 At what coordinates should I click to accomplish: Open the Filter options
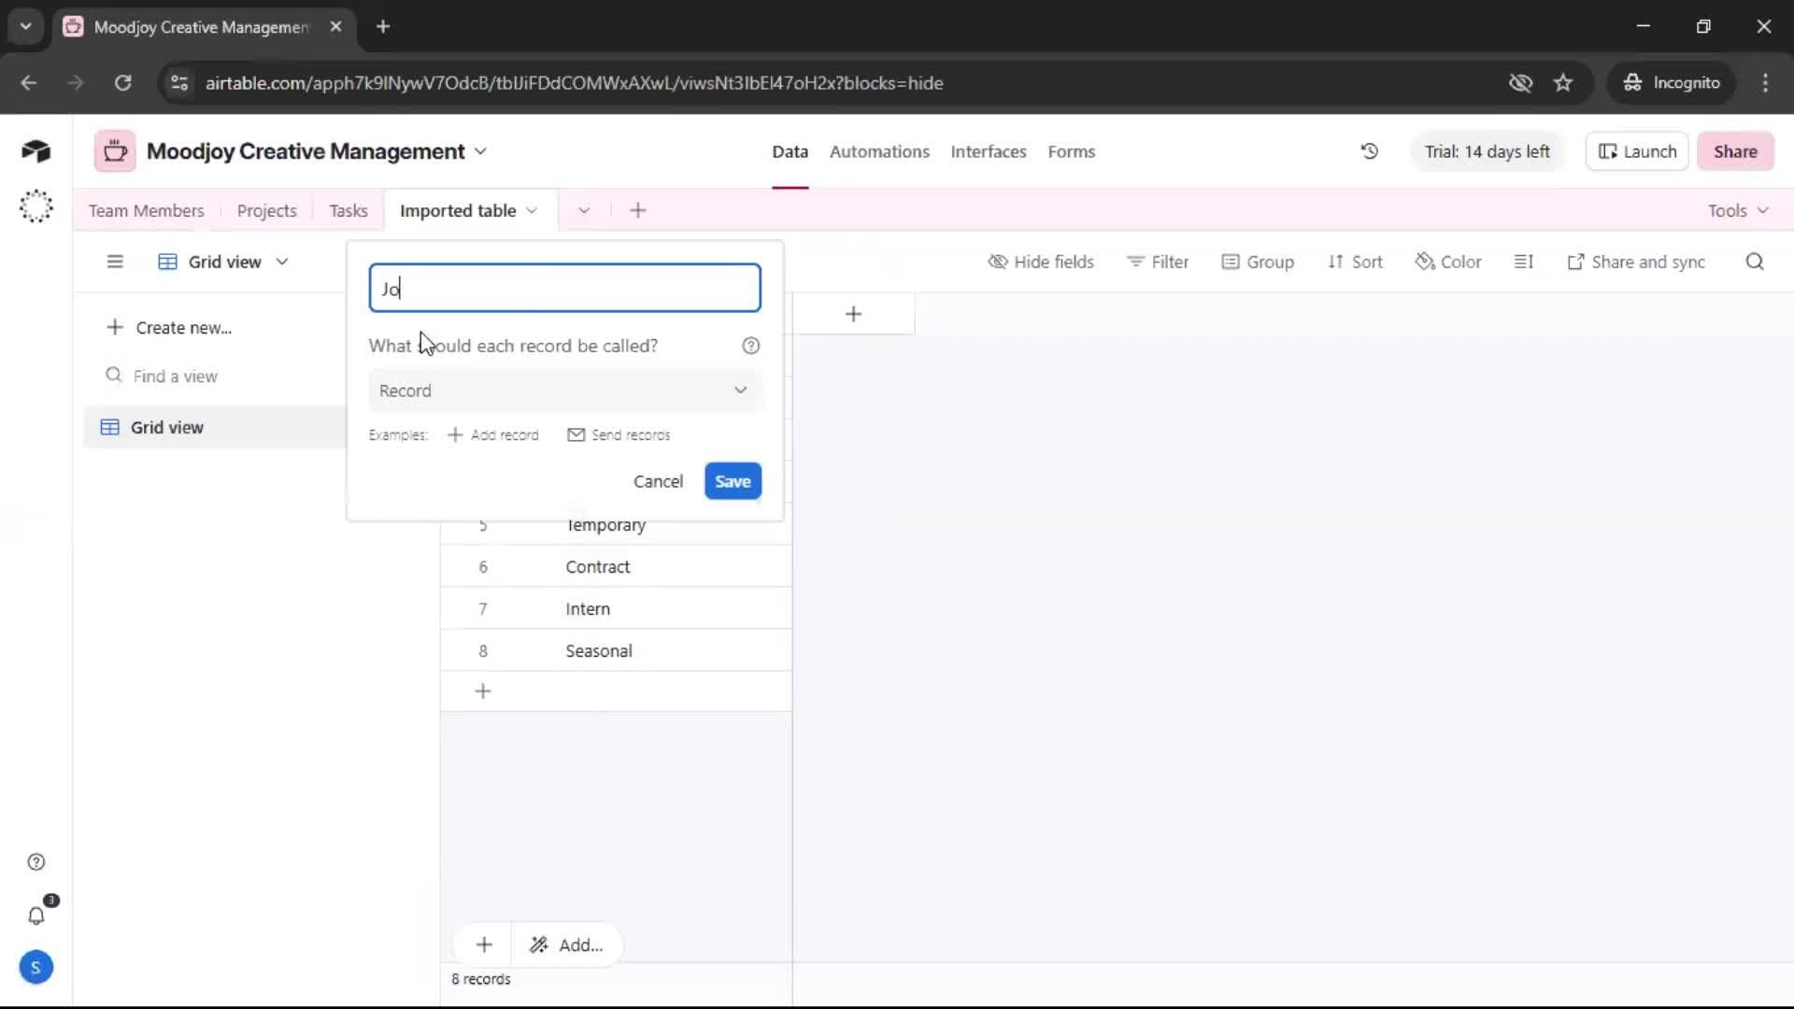click(1158, 262)
